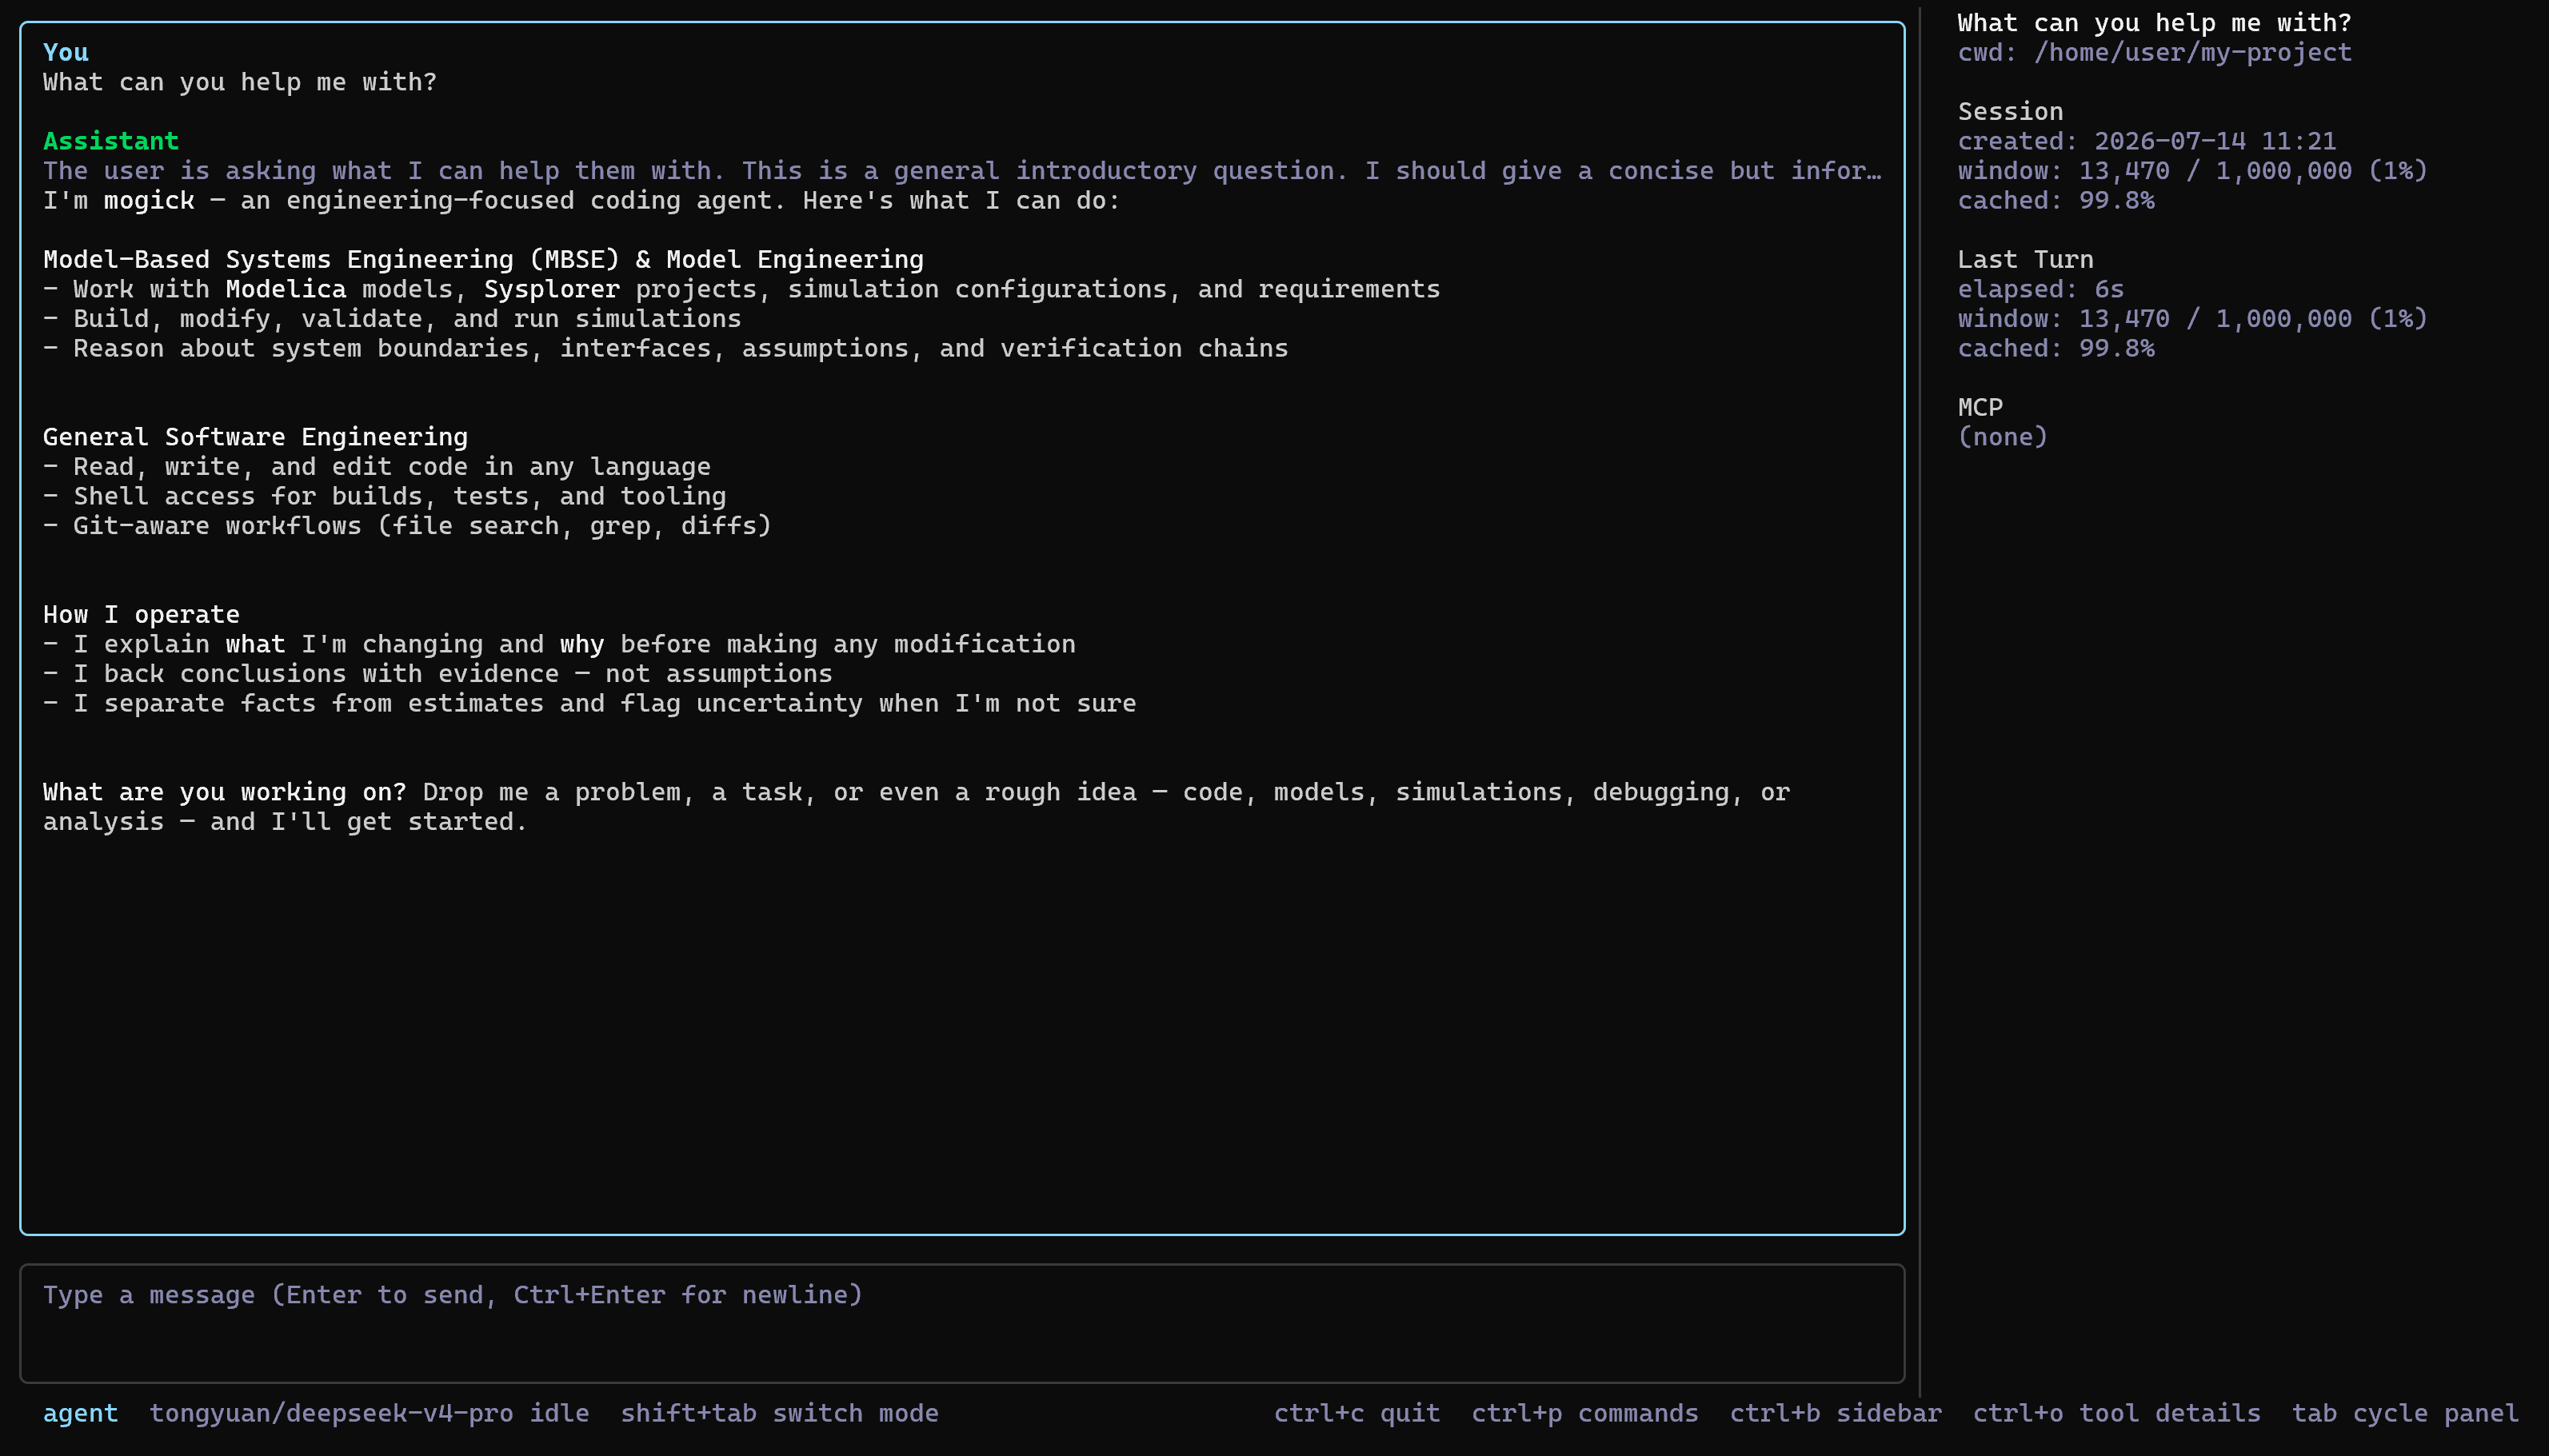Click the bold 'What are you working on?' text

coord(224,792)
